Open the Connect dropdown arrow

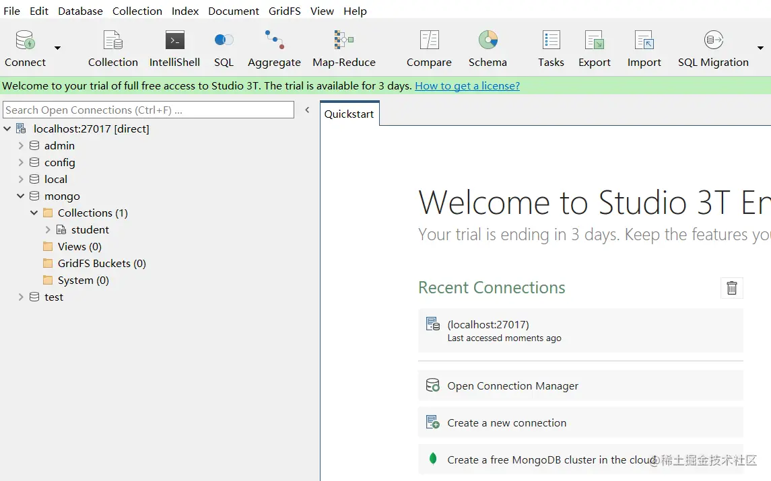pyautogui.click(x=57, y=48)
